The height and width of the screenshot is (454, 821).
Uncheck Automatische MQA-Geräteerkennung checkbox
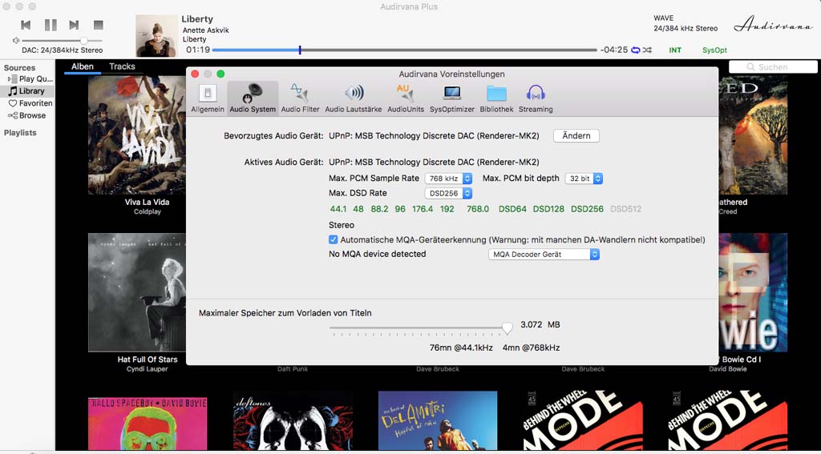coord(333,239)
